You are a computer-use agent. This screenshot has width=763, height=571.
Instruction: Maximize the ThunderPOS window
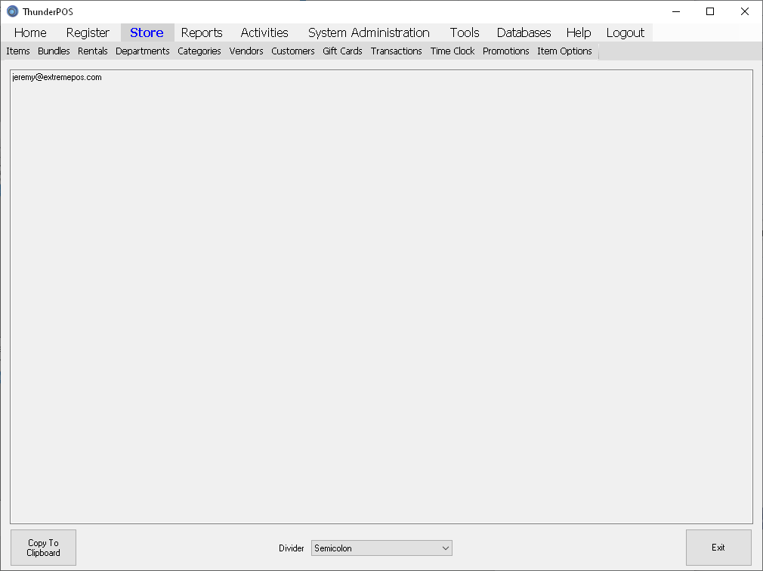(710, 11)
